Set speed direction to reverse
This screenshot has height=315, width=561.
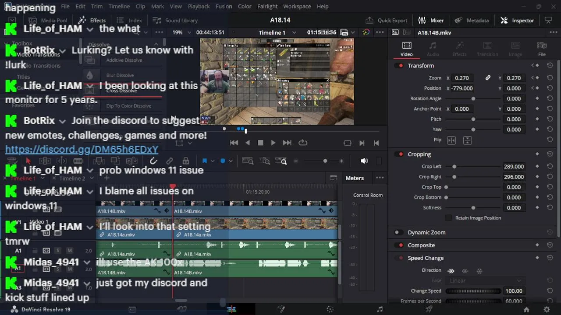click(465, 271)
